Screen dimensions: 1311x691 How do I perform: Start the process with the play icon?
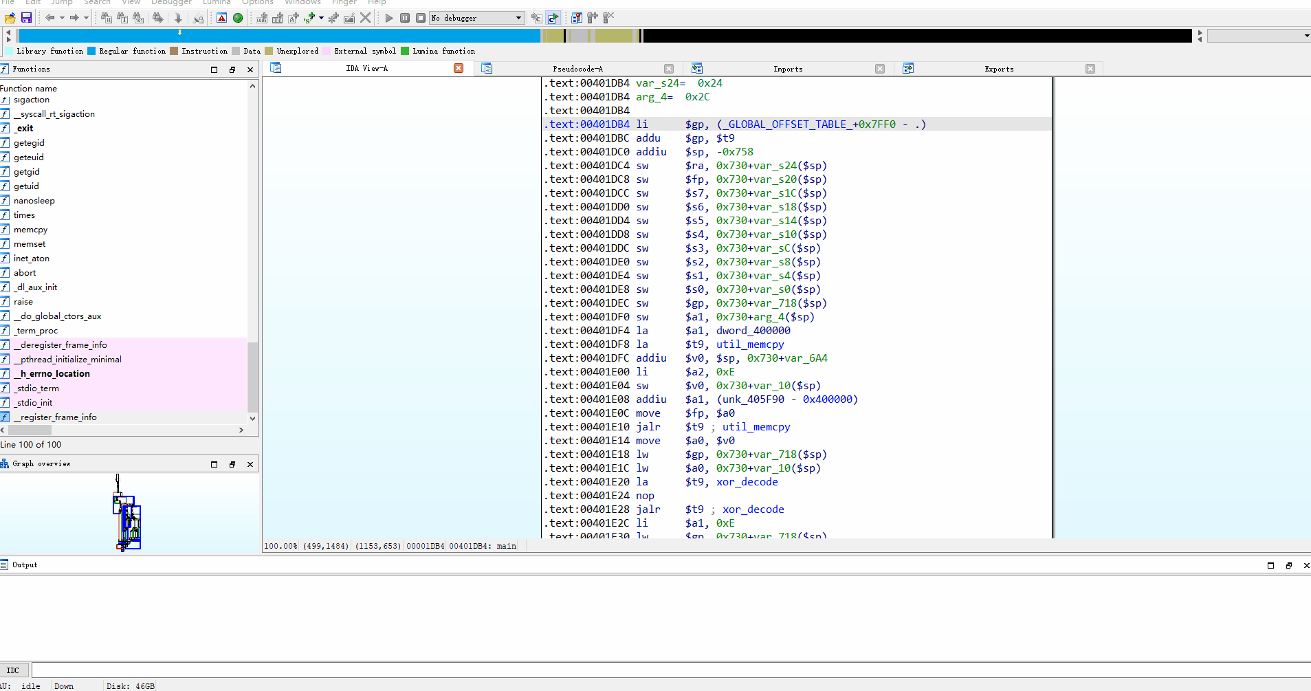[389, 18]
